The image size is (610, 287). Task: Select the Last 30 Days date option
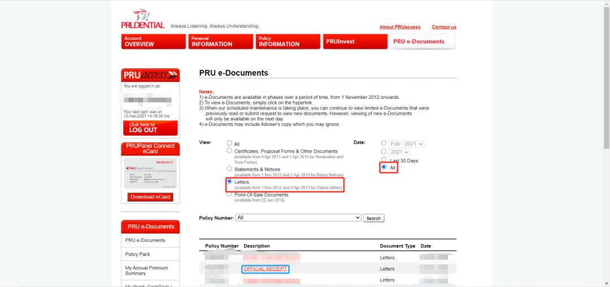click(384, 160)
